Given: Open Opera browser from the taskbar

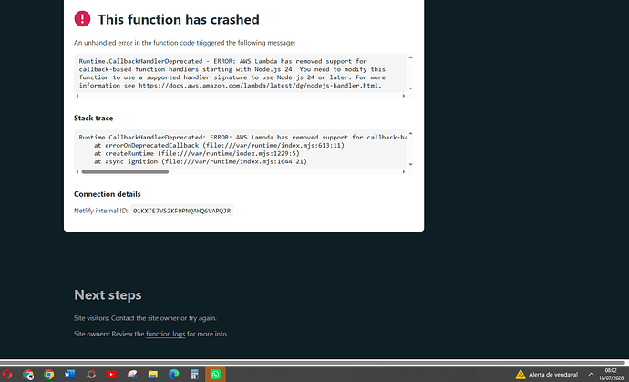Looking at the screenshot, I should point(7,375).
